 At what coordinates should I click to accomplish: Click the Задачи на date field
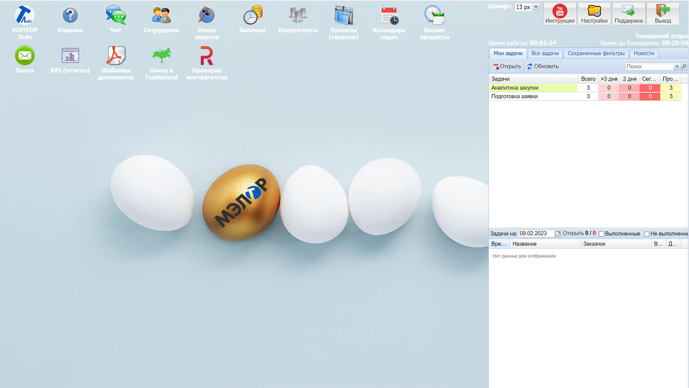(536, 234)
